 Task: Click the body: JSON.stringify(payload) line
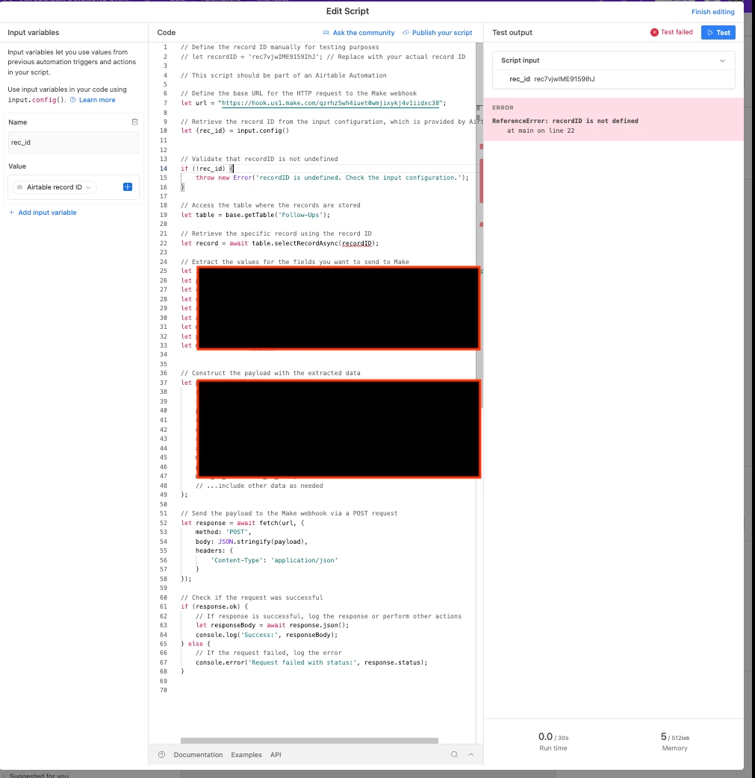(252, 542)
